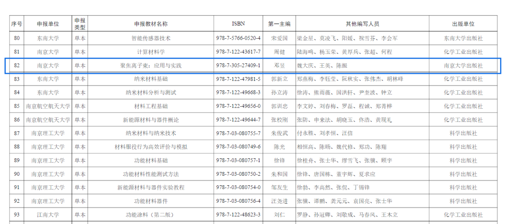Select chief editor 邹友生
510x224 pixels.
[x=280, y=188]
